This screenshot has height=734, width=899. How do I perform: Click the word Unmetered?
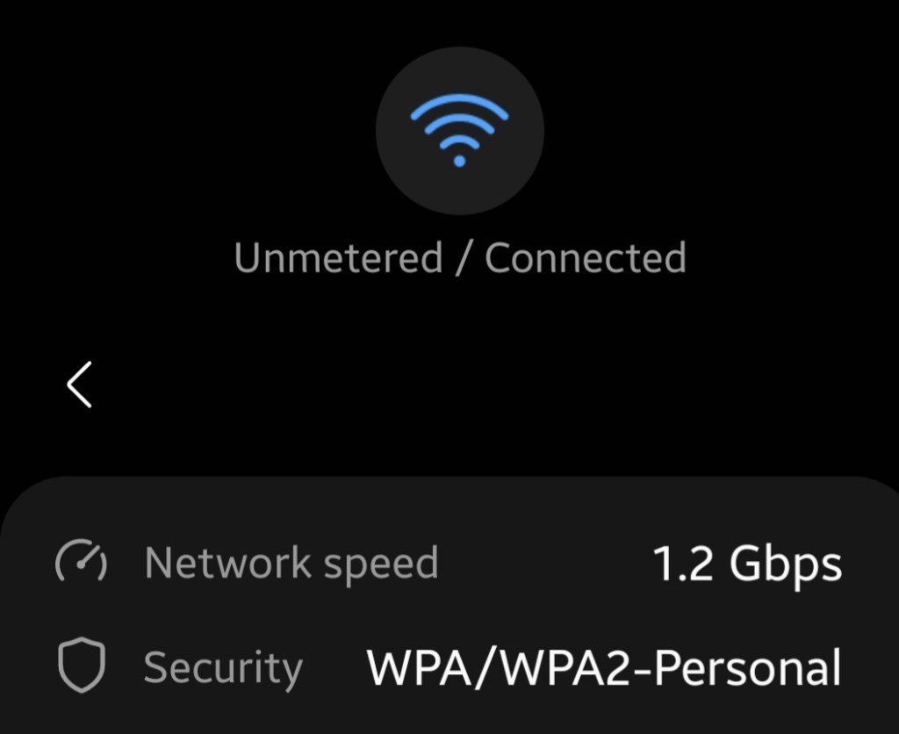click(338, 258)
